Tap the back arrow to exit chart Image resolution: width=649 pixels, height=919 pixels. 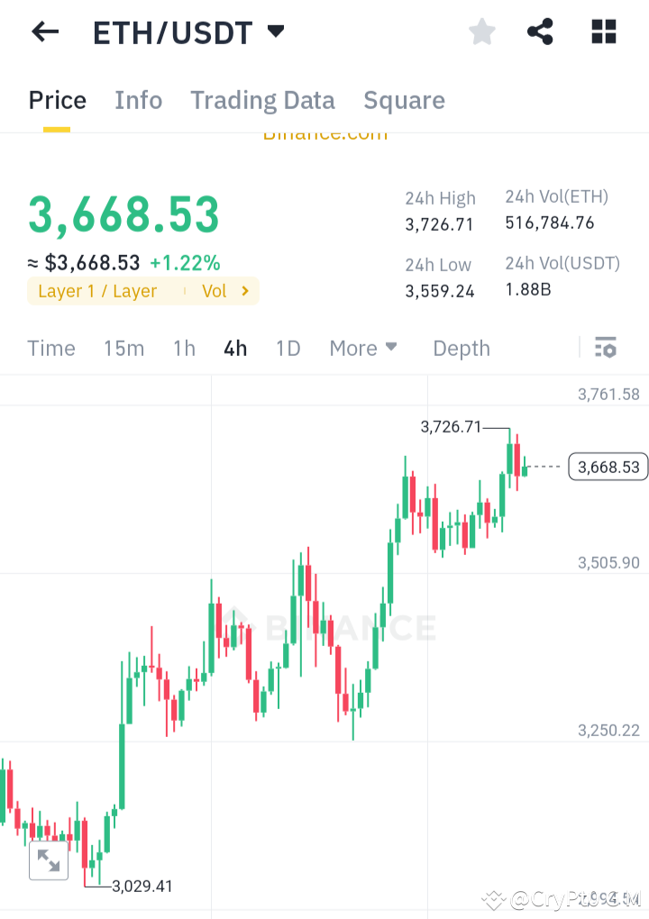[x=44, y=32]
